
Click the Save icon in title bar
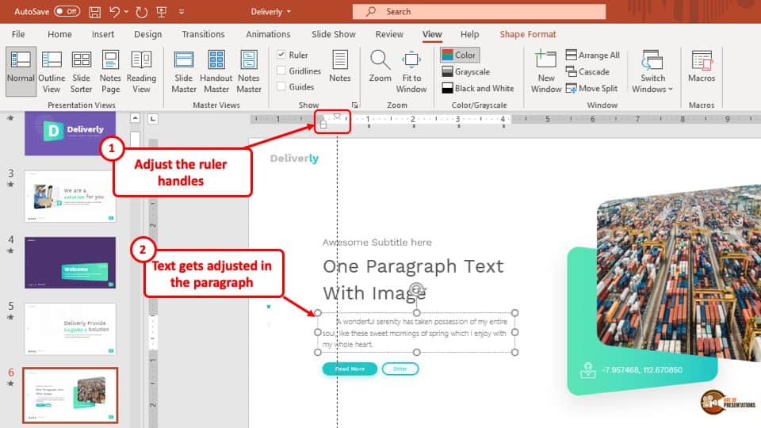point(94,12)
